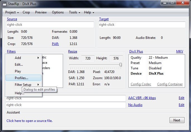Click the StaxRip title bar icon
Image resolution: width=191 pixels, height=132 pixels.
pos(4,4)
